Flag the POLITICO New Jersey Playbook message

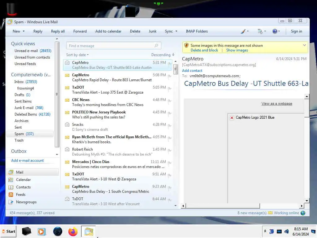170,113
